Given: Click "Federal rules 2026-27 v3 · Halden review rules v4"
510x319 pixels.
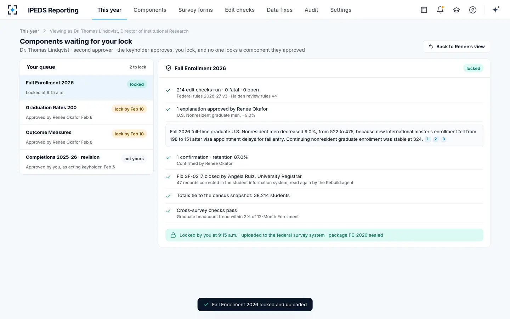Looking at the screenshot, I should [227, 96].
